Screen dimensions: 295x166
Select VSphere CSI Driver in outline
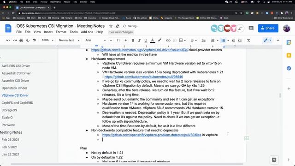point(15,95)
